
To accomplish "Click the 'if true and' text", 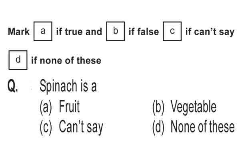I will pyautogui.click(x=79, y=32).
